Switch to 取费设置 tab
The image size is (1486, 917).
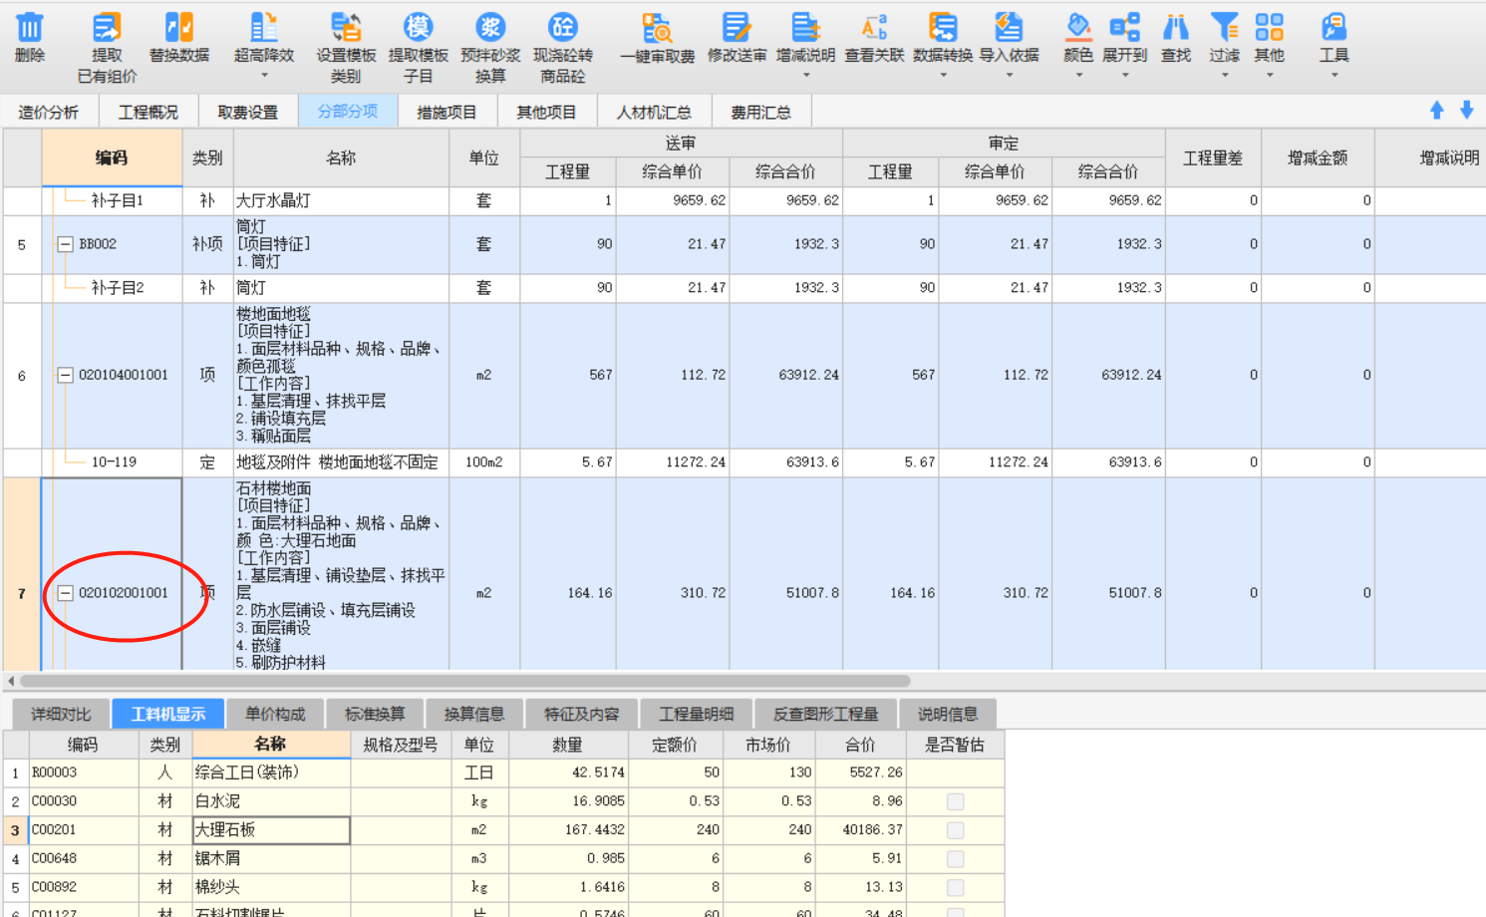tap(247, 112)
